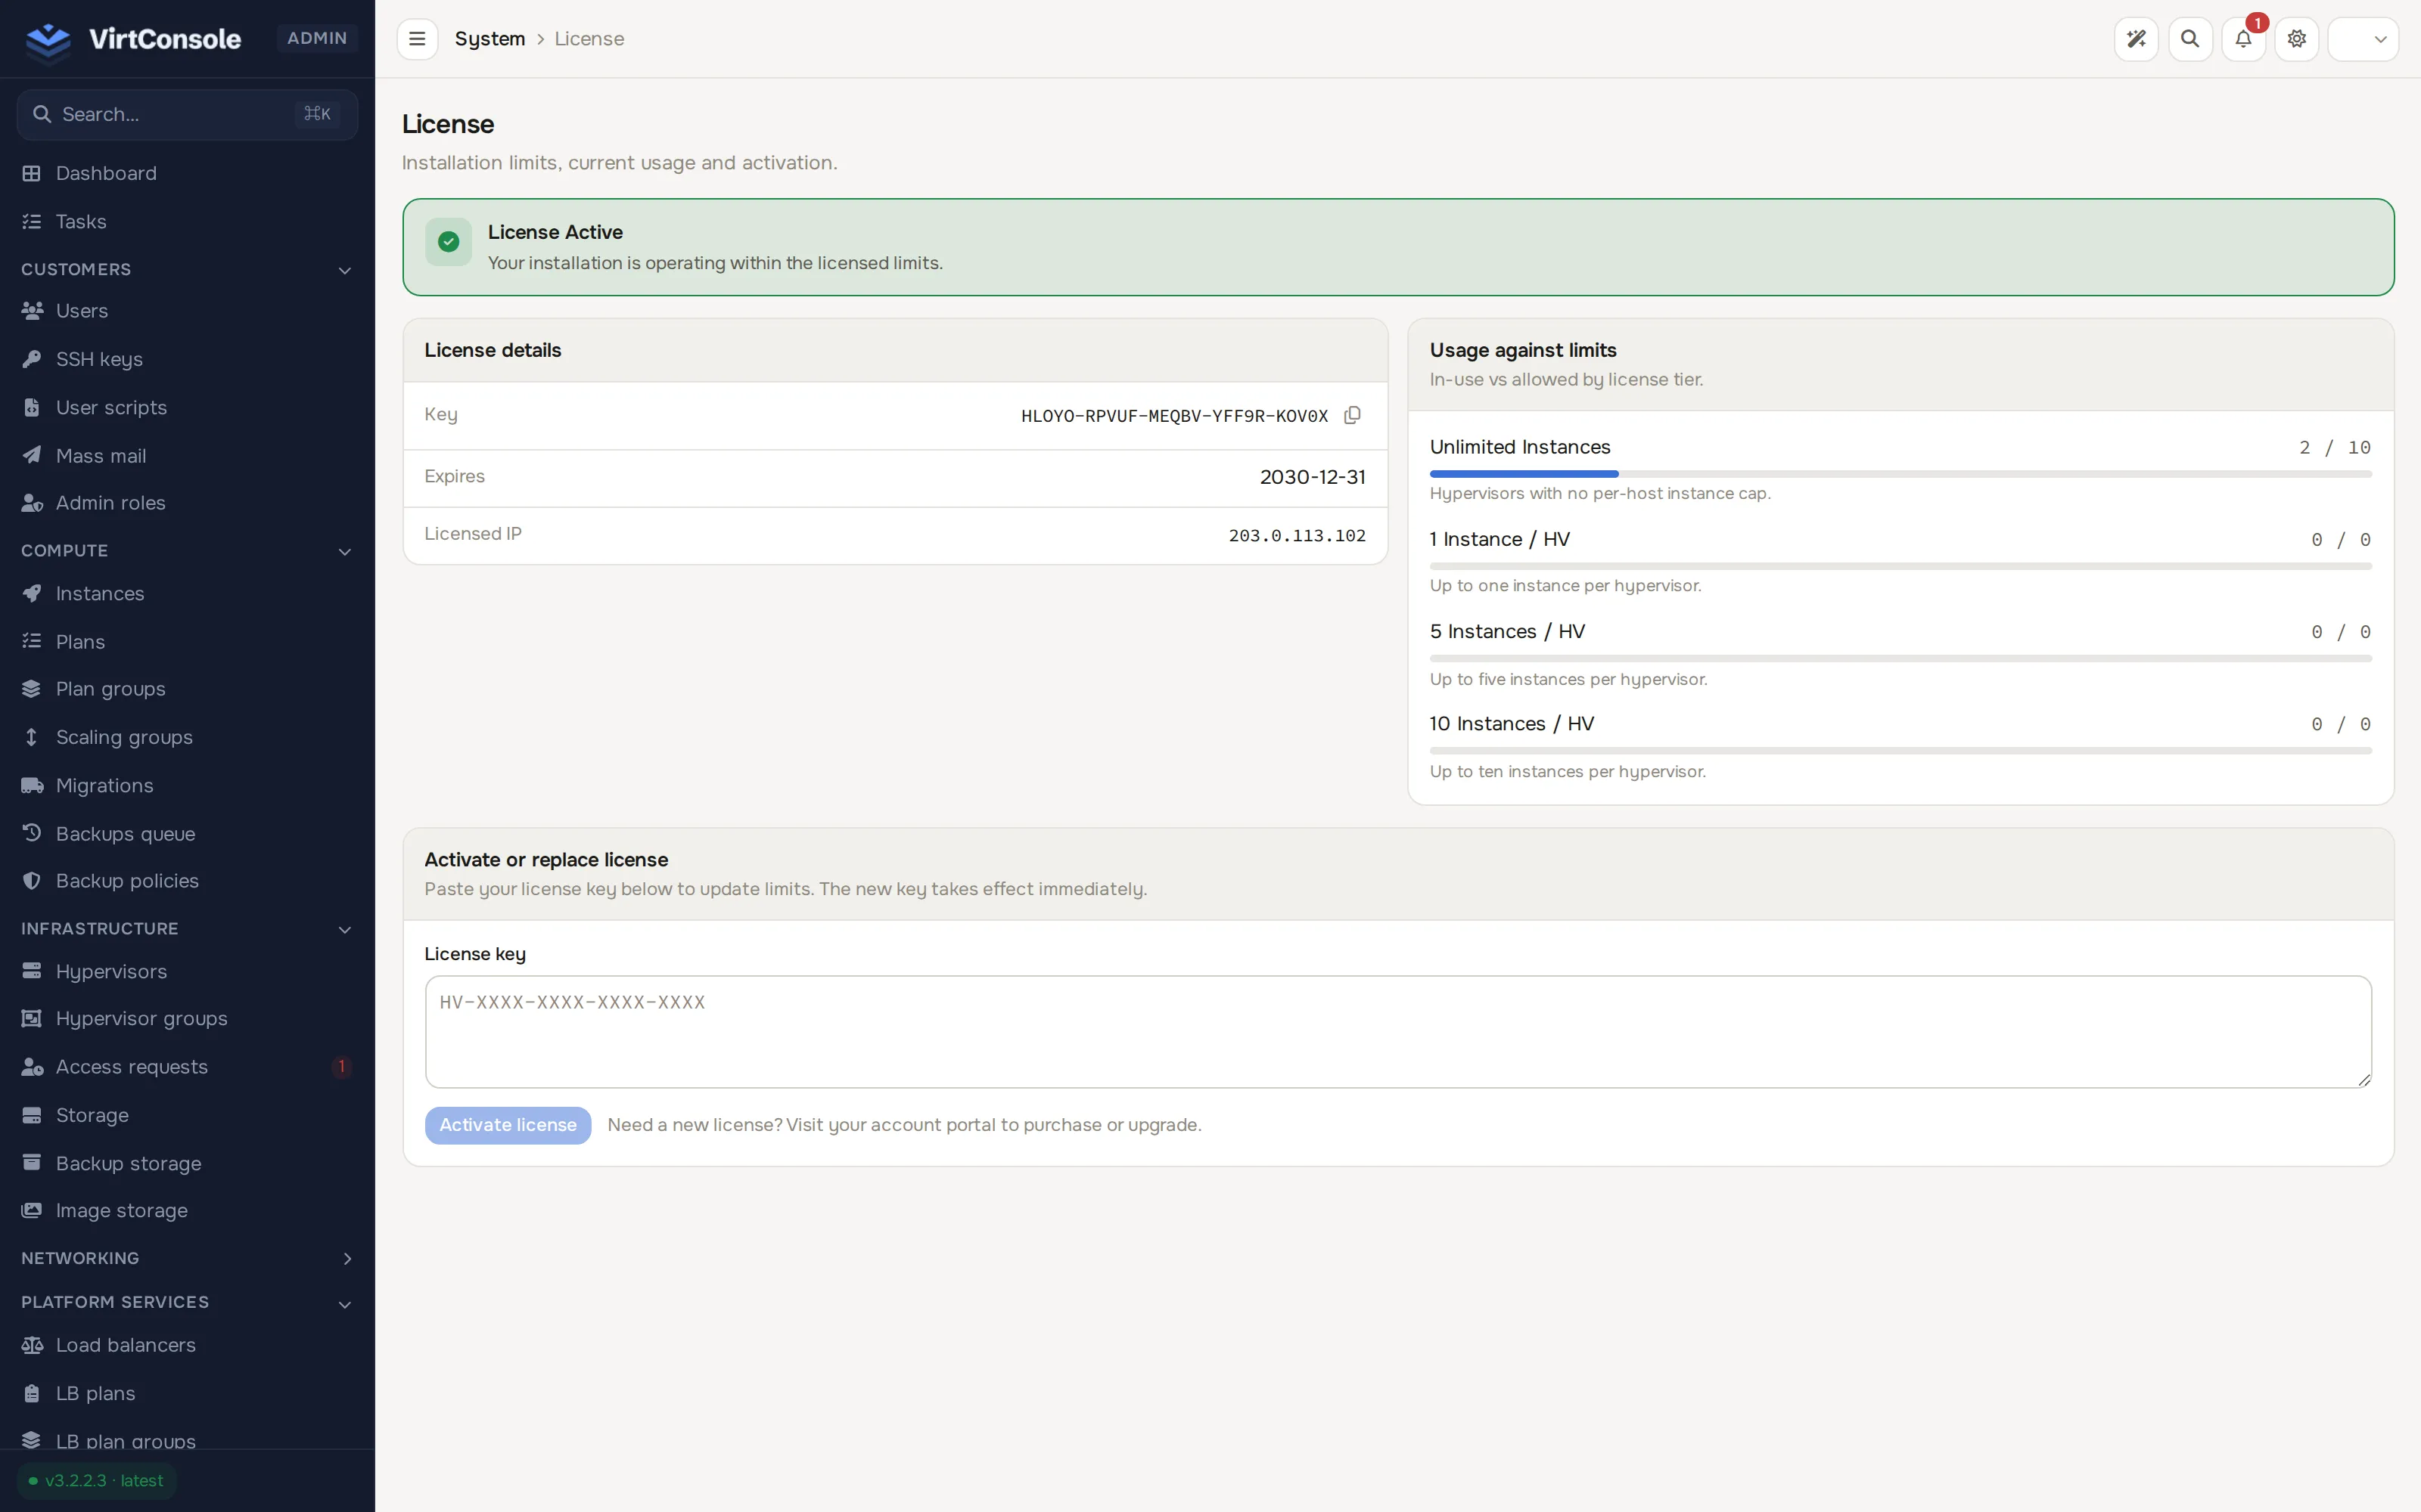Image resolution: width=2421 pixels, height=1512 pixels.
Task: Open Dashboard from sidebar
Action: pyautogui.click(x=187, y=173)
